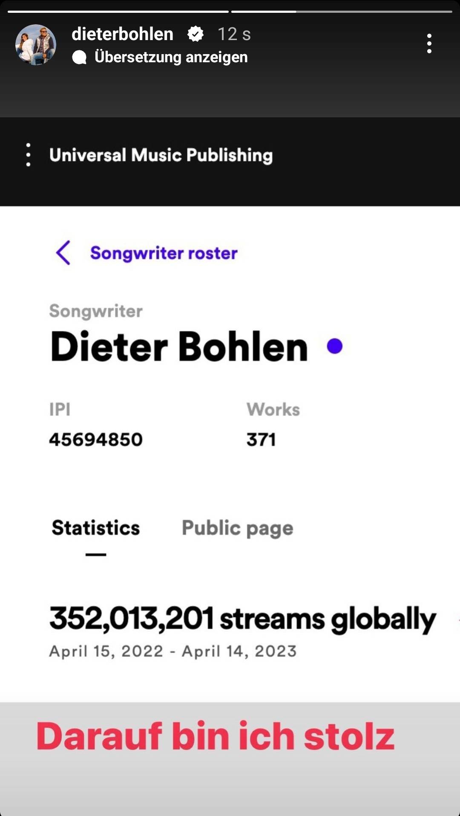This screenshot has height=816, width=460.
Task: Click the Universal Music Publishing title
Action: click(x=161, y=155)
